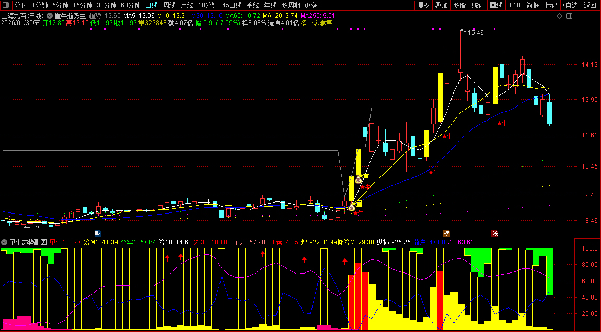Open F10 company information

click(514, 5)
